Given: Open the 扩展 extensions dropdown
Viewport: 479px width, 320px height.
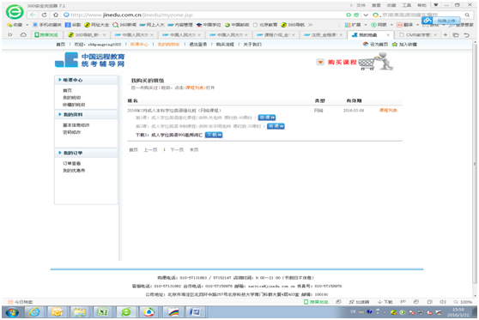Looking at the screenshot, I should 355,25.
